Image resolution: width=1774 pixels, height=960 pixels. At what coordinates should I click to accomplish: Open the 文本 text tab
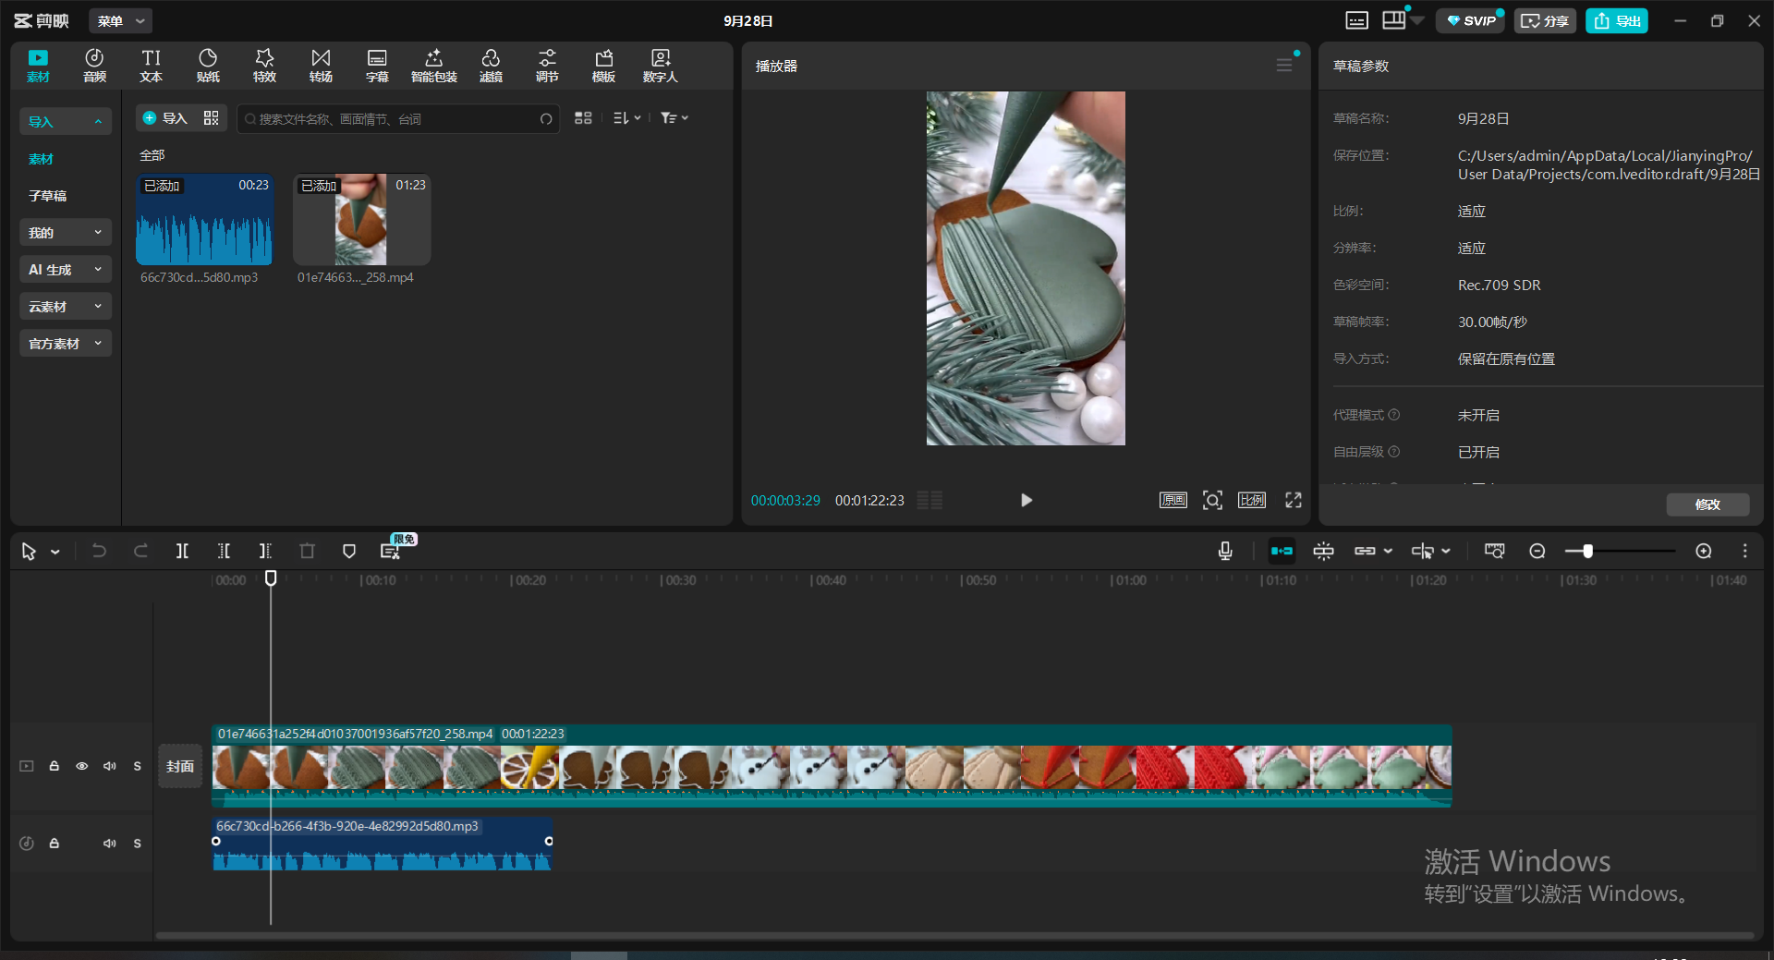[152, 66]
